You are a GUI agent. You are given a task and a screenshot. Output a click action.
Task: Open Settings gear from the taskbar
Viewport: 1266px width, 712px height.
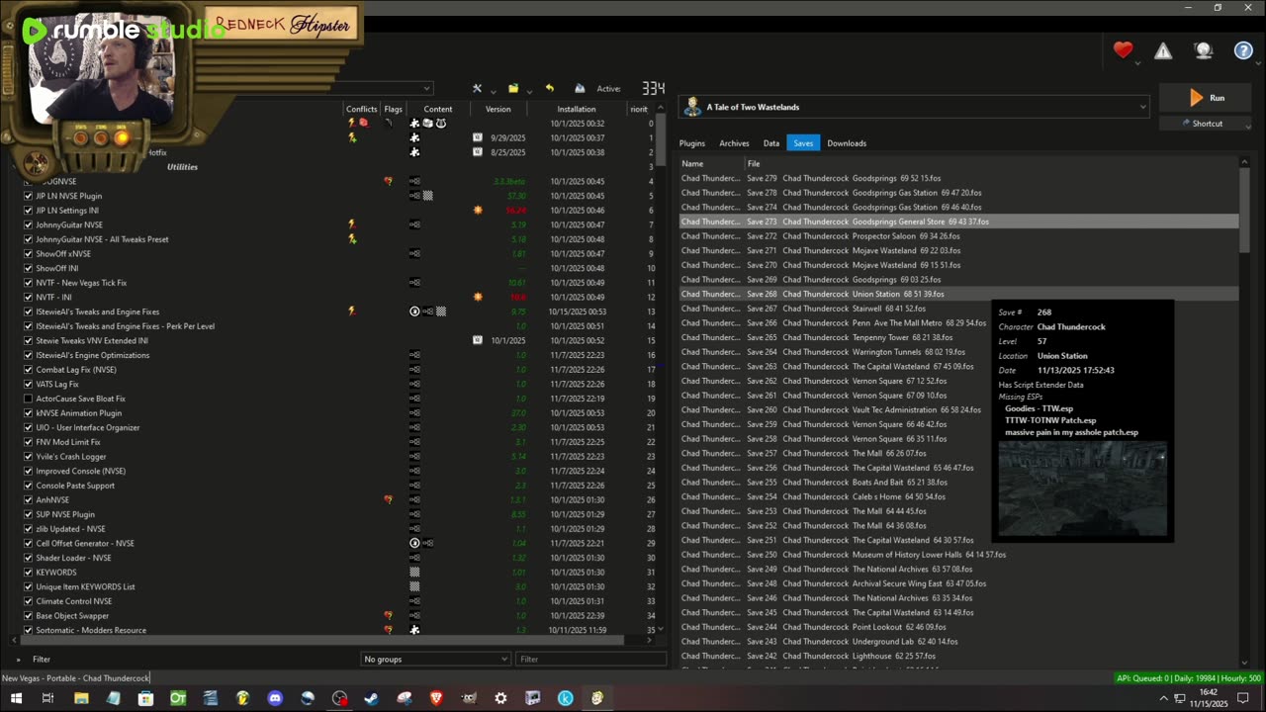[500, 698]
